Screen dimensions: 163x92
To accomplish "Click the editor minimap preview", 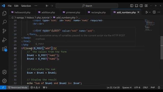I will [x=150, y=25].
